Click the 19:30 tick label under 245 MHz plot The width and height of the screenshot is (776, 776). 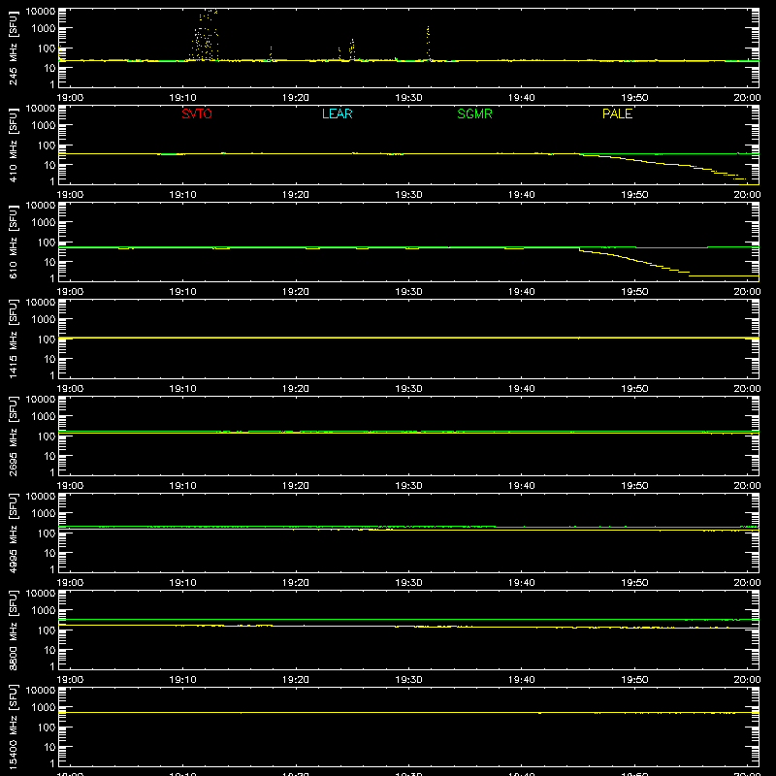tap(408, 98)
